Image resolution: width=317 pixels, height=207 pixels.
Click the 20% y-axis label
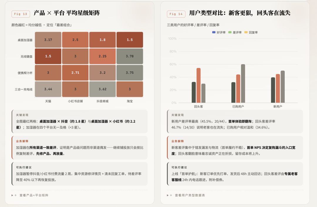click(x=173, y=90)
